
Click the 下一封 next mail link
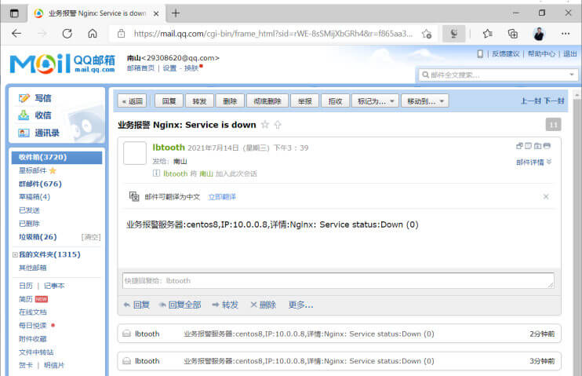[x=554, y=100]
